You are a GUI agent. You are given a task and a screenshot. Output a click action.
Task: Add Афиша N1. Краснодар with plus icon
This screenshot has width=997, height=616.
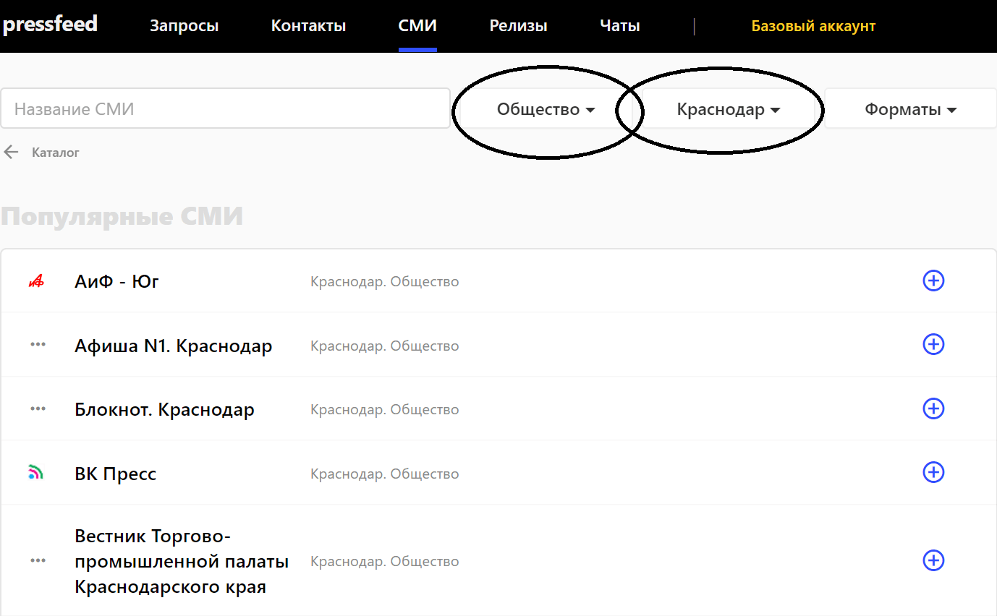pyautogui.click(x=933, y=344)
